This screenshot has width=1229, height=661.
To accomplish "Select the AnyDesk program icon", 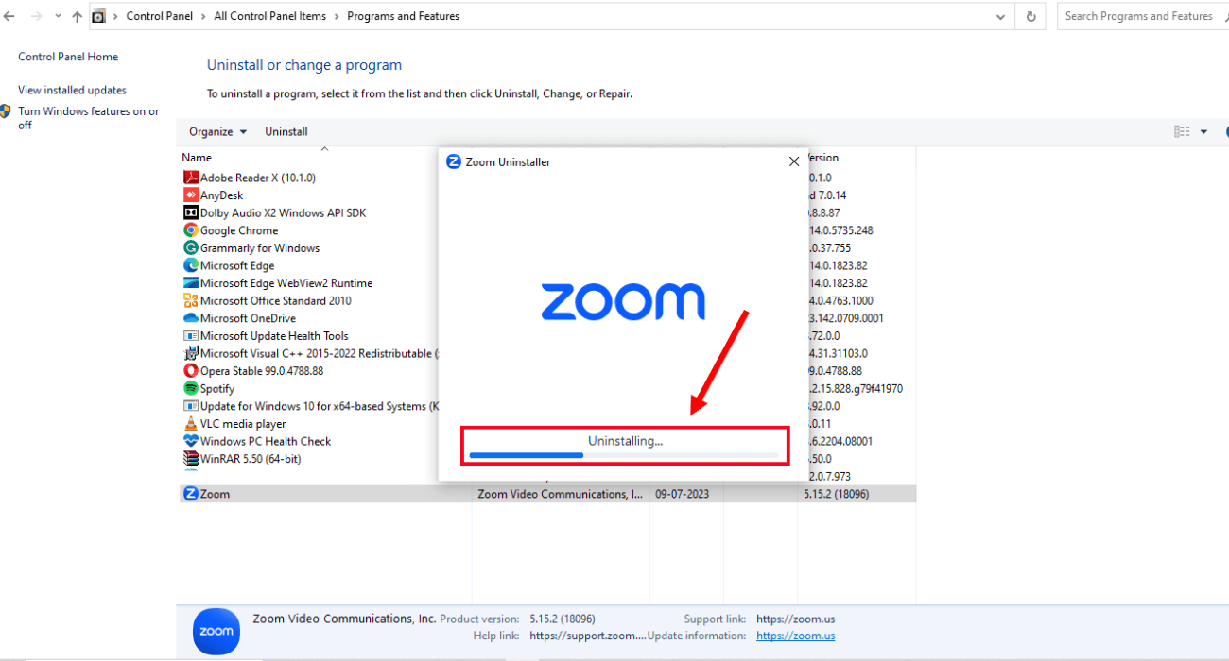I will tap(190, 195).
